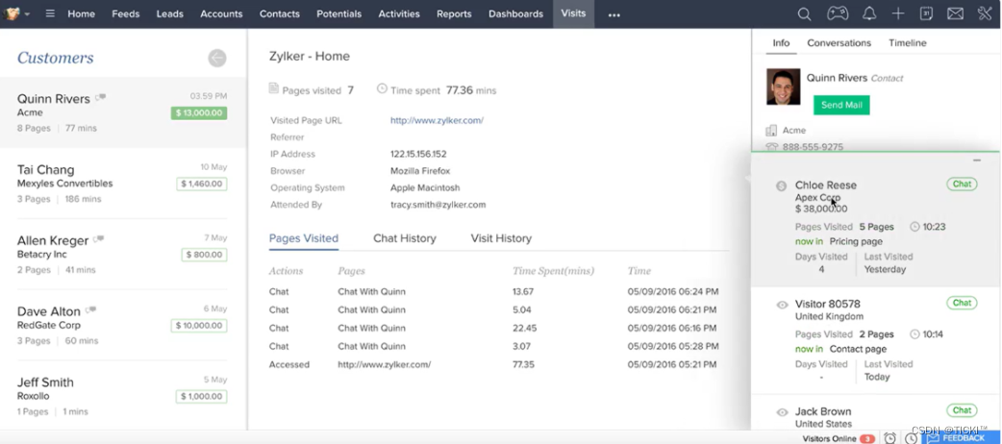Screen dimensions: 1002x444
Task: Click chat bubble icon next to Dave Alton
Action: click(x=90, y=310)
